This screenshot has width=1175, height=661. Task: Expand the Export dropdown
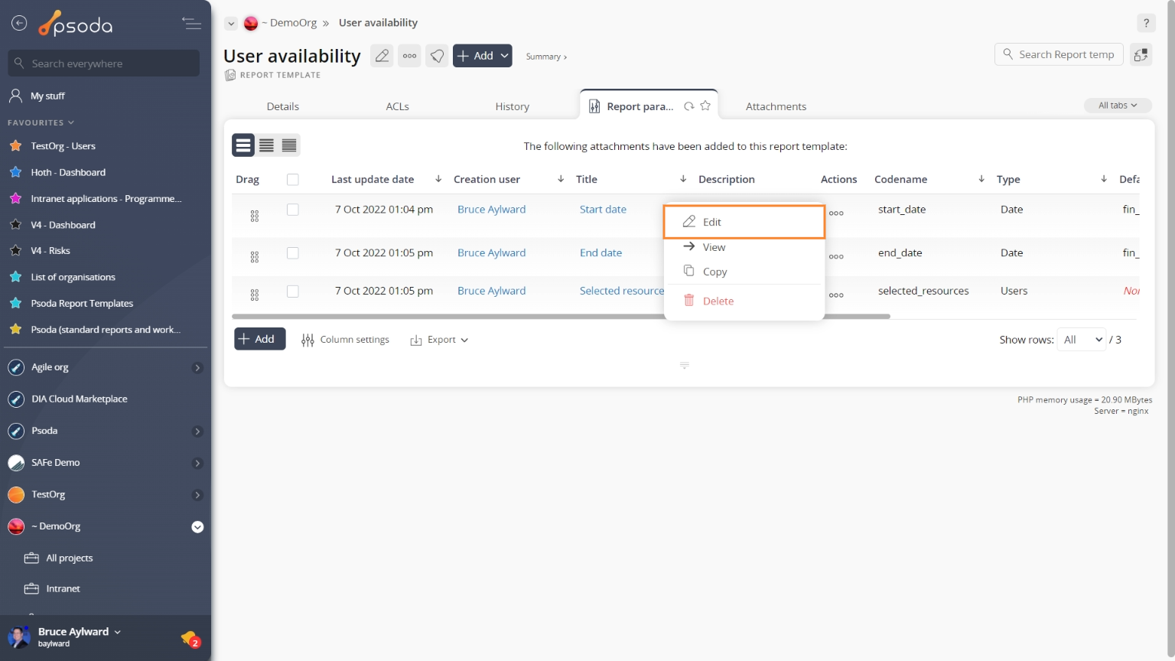click(440, 340)
